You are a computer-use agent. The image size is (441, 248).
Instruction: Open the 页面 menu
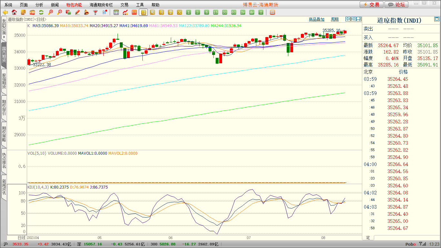24,5
